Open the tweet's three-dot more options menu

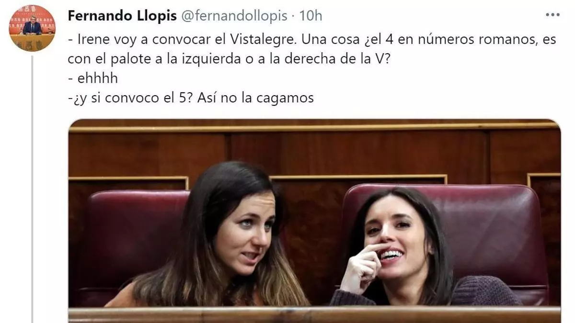tap(552, 15)
